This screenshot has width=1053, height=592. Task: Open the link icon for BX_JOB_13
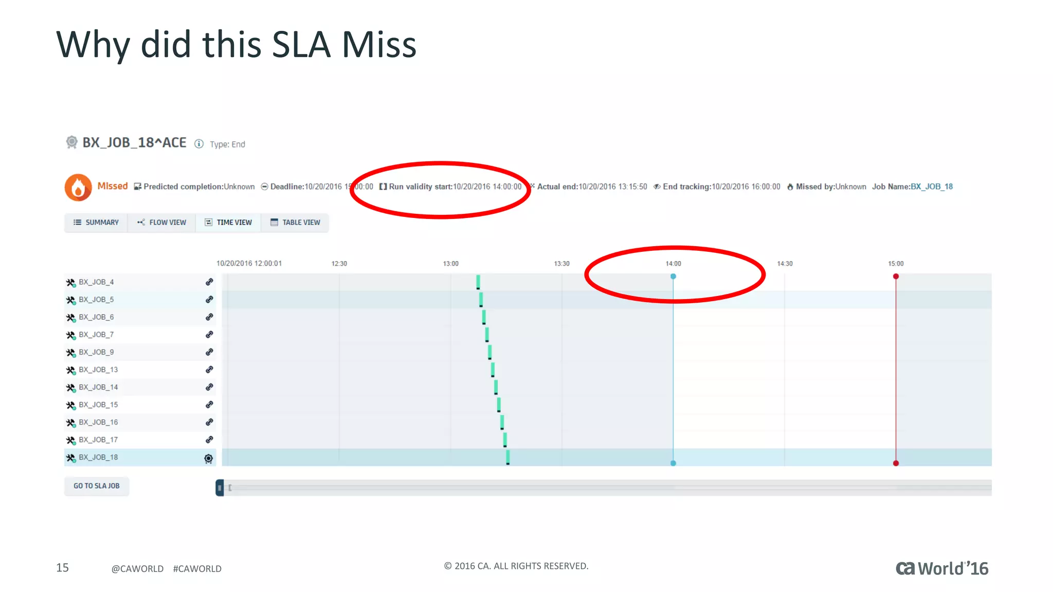[209, 369]
